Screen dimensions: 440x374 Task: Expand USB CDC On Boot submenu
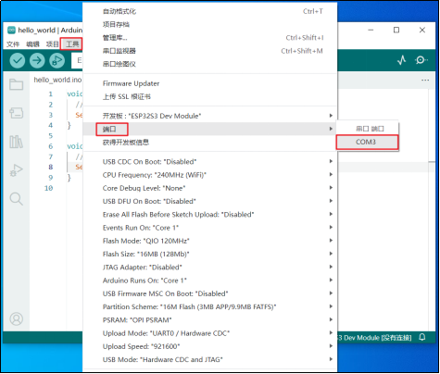pos(210,162)
